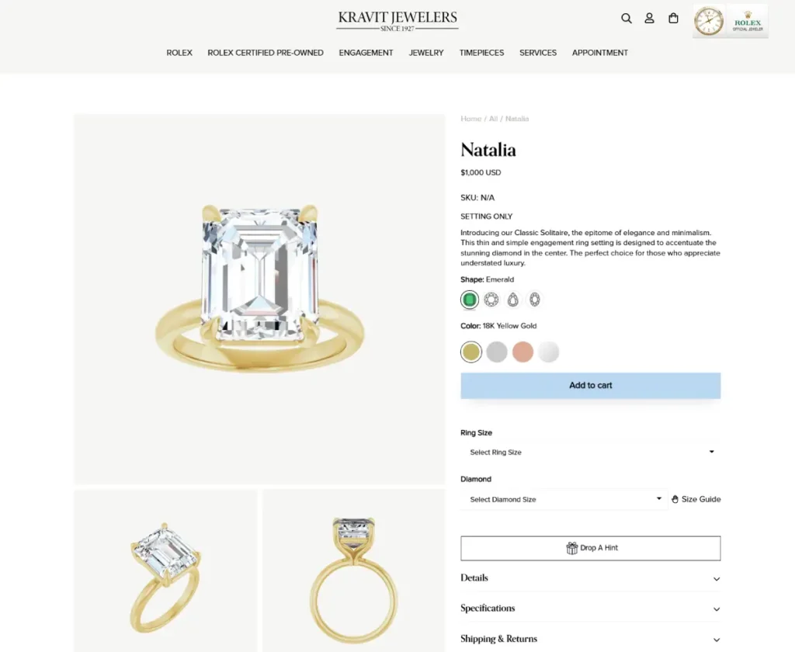Expand the Details section
Viewport: 795px width, 652px height.
click(x=590, y=578)
